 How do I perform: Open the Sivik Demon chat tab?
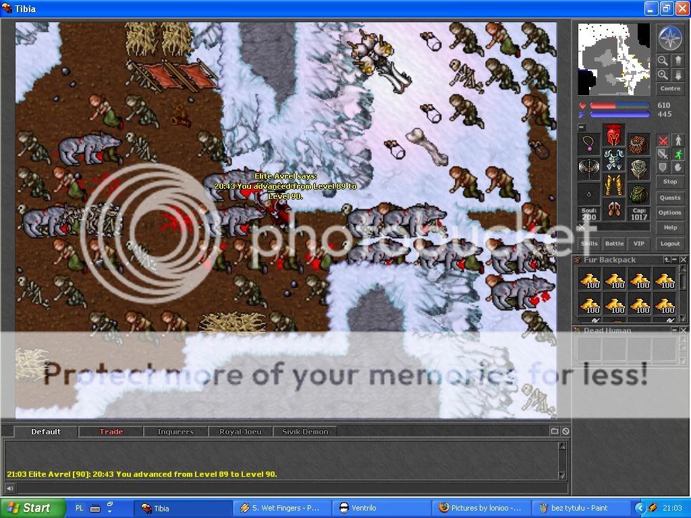(x=305, y=432)
